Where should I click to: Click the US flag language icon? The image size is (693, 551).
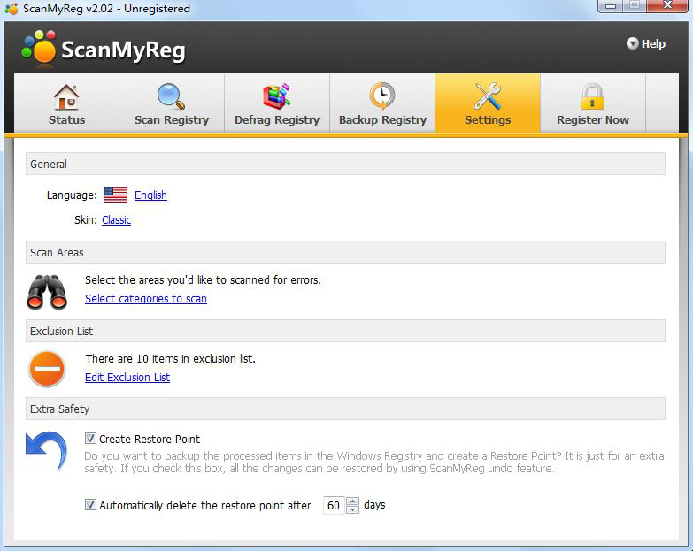pyautogui.click(x=115, y=195)
